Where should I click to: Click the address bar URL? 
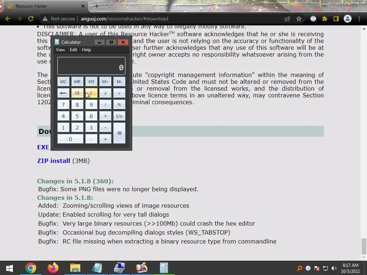(x=124, y=19)
